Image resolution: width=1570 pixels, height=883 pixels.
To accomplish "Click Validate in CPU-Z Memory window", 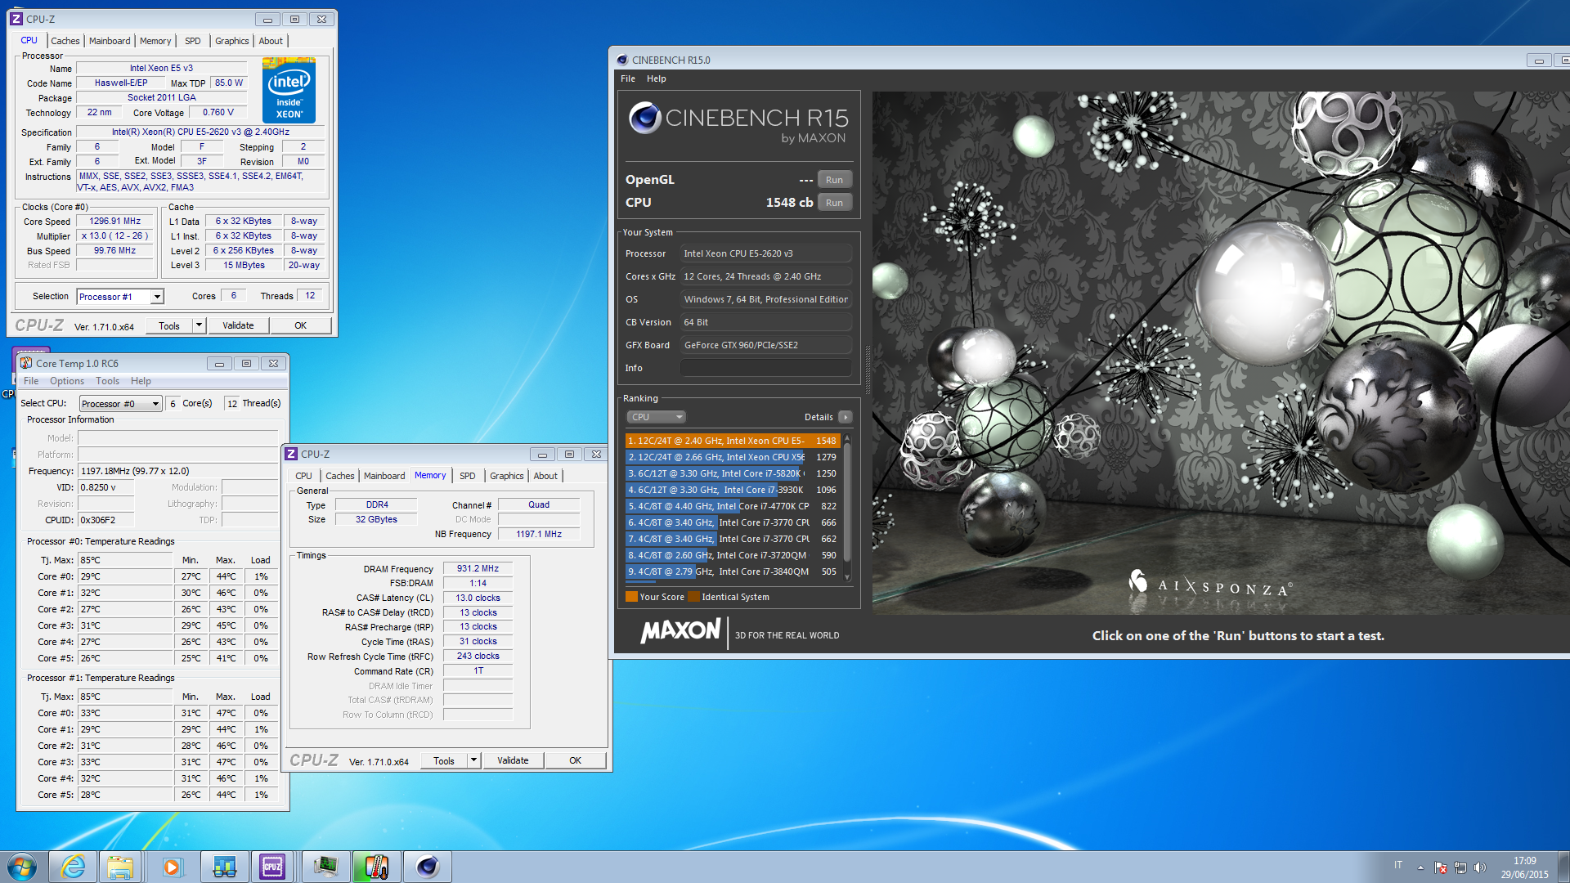I will (x=513, y=760).
